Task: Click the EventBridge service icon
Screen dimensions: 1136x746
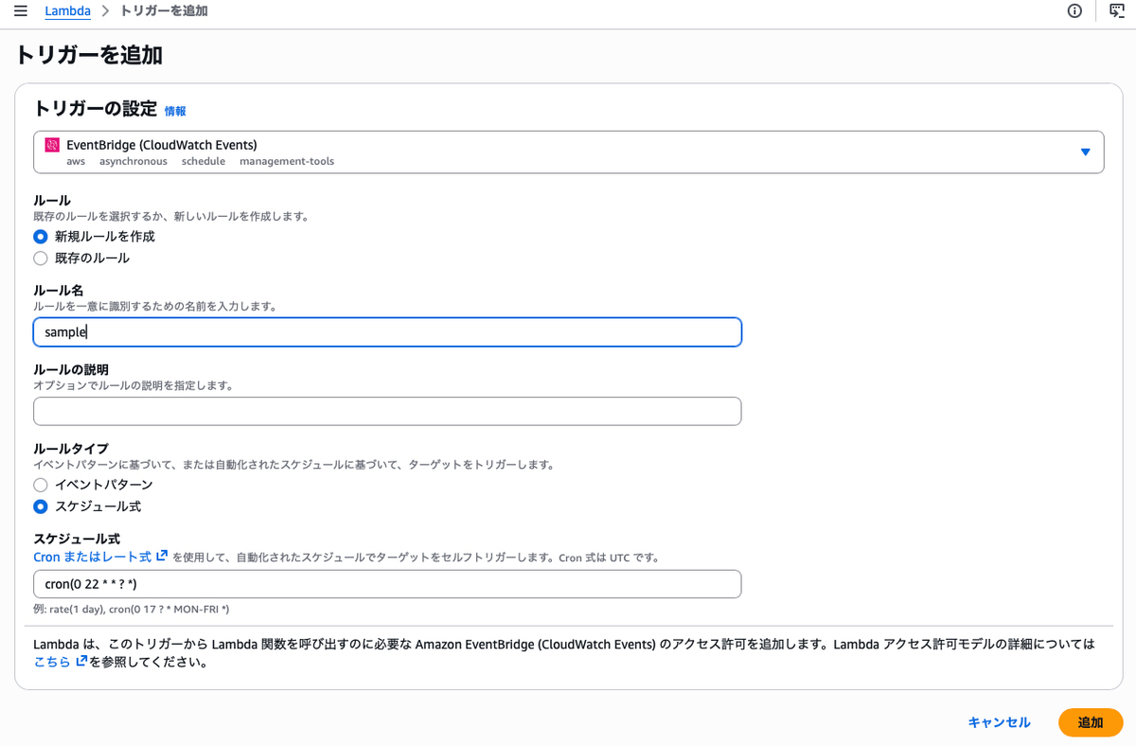Action: pos(52,145)
